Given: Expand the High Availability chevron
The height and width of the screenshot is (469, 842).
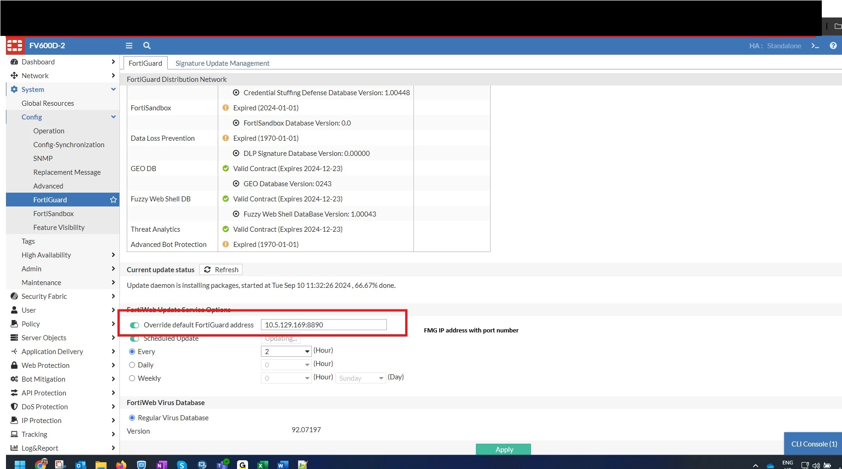Looking at the screenshot, I should pos(113,255).
